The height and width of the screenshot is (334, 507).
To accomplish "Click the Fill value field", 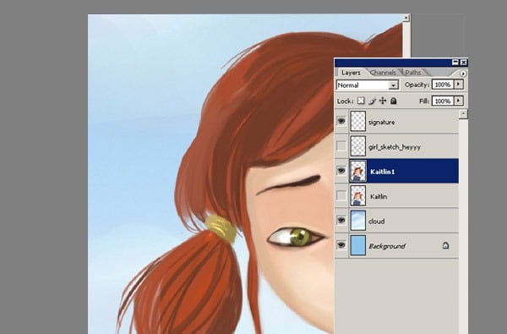I will tap(443, 101).
